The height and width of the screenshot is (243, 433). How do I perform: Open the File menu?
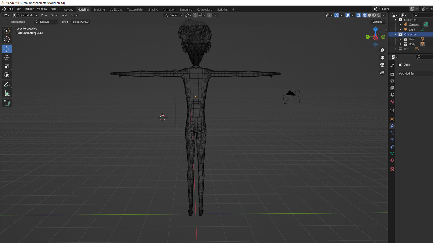(11, 9)
